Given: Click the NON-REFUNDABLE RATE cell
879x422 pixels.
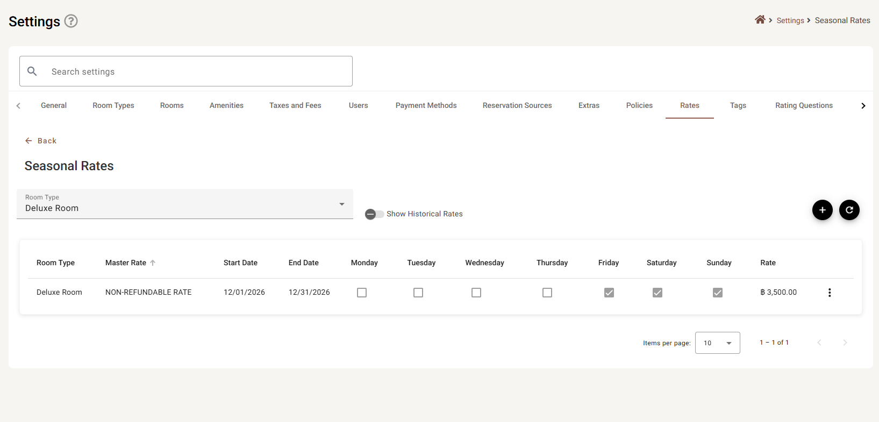Looking at the screenshot, I should click(148, 292).
